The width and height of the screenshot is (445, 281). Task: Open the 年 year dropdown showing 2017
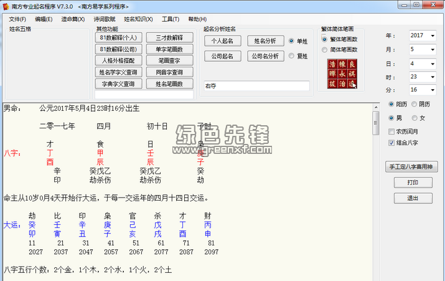[x=433, y=36]
